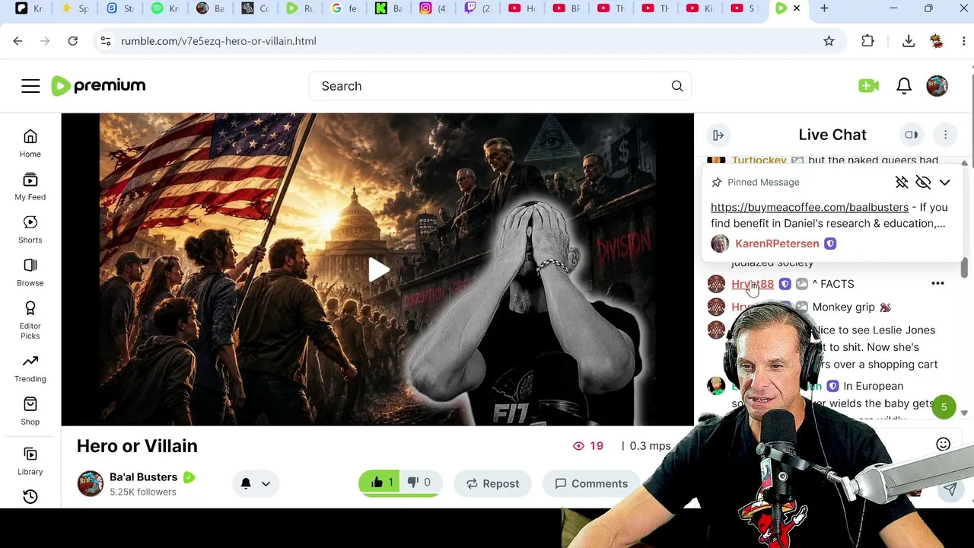Viewport: 974px width, 548px height.
Task: Open the Comments section
Action: (591, 483)
